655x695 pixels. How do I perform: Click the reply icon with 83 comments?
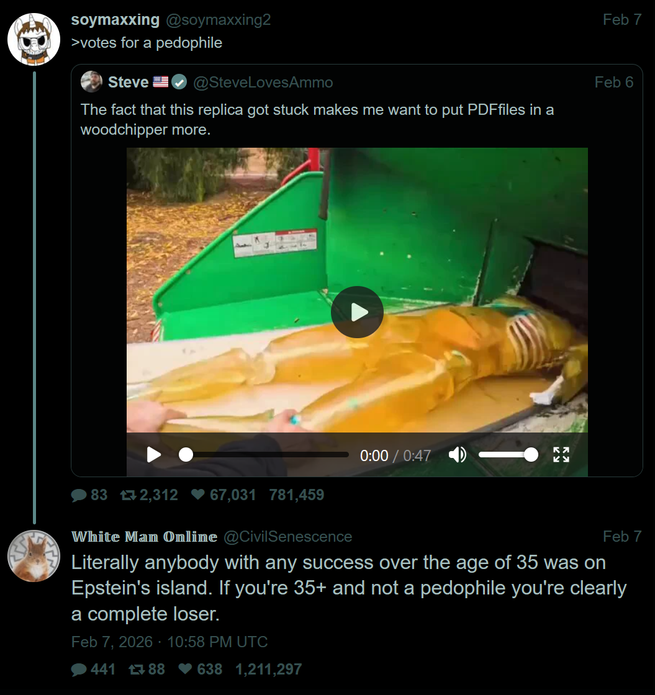(79, 495)
